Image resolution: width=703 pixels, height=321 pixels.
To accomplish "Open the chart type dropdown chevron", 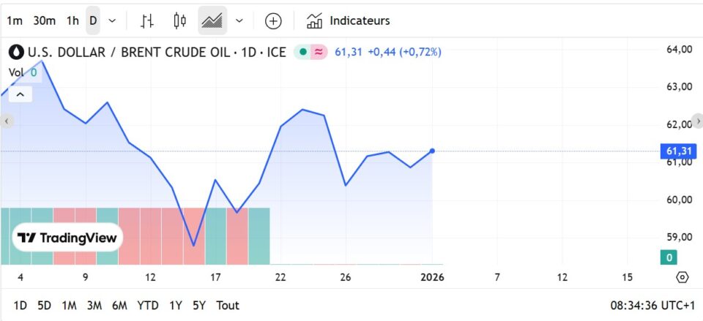I will pos(239,20).
